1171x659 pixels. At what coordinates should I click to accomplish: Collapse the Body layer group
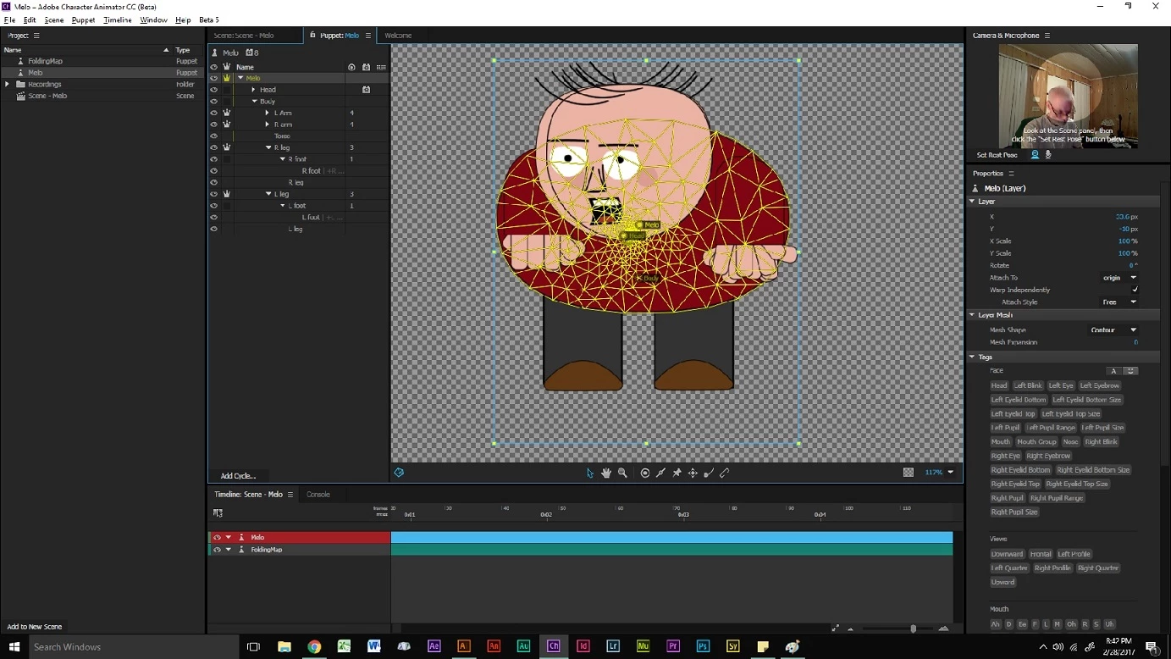click(x=254, y=102)
